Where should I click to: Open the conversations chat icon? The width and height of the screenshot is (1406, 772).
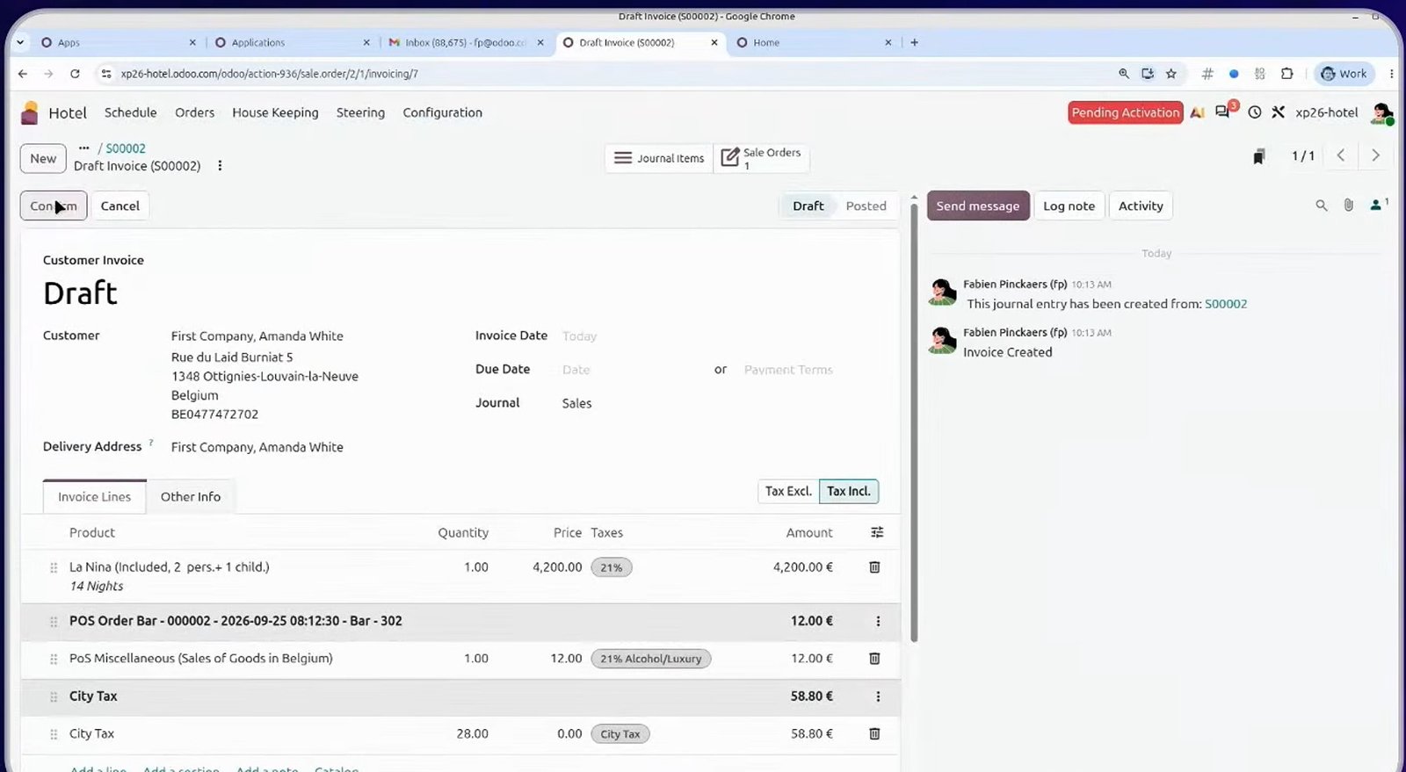coord(1222,112)
